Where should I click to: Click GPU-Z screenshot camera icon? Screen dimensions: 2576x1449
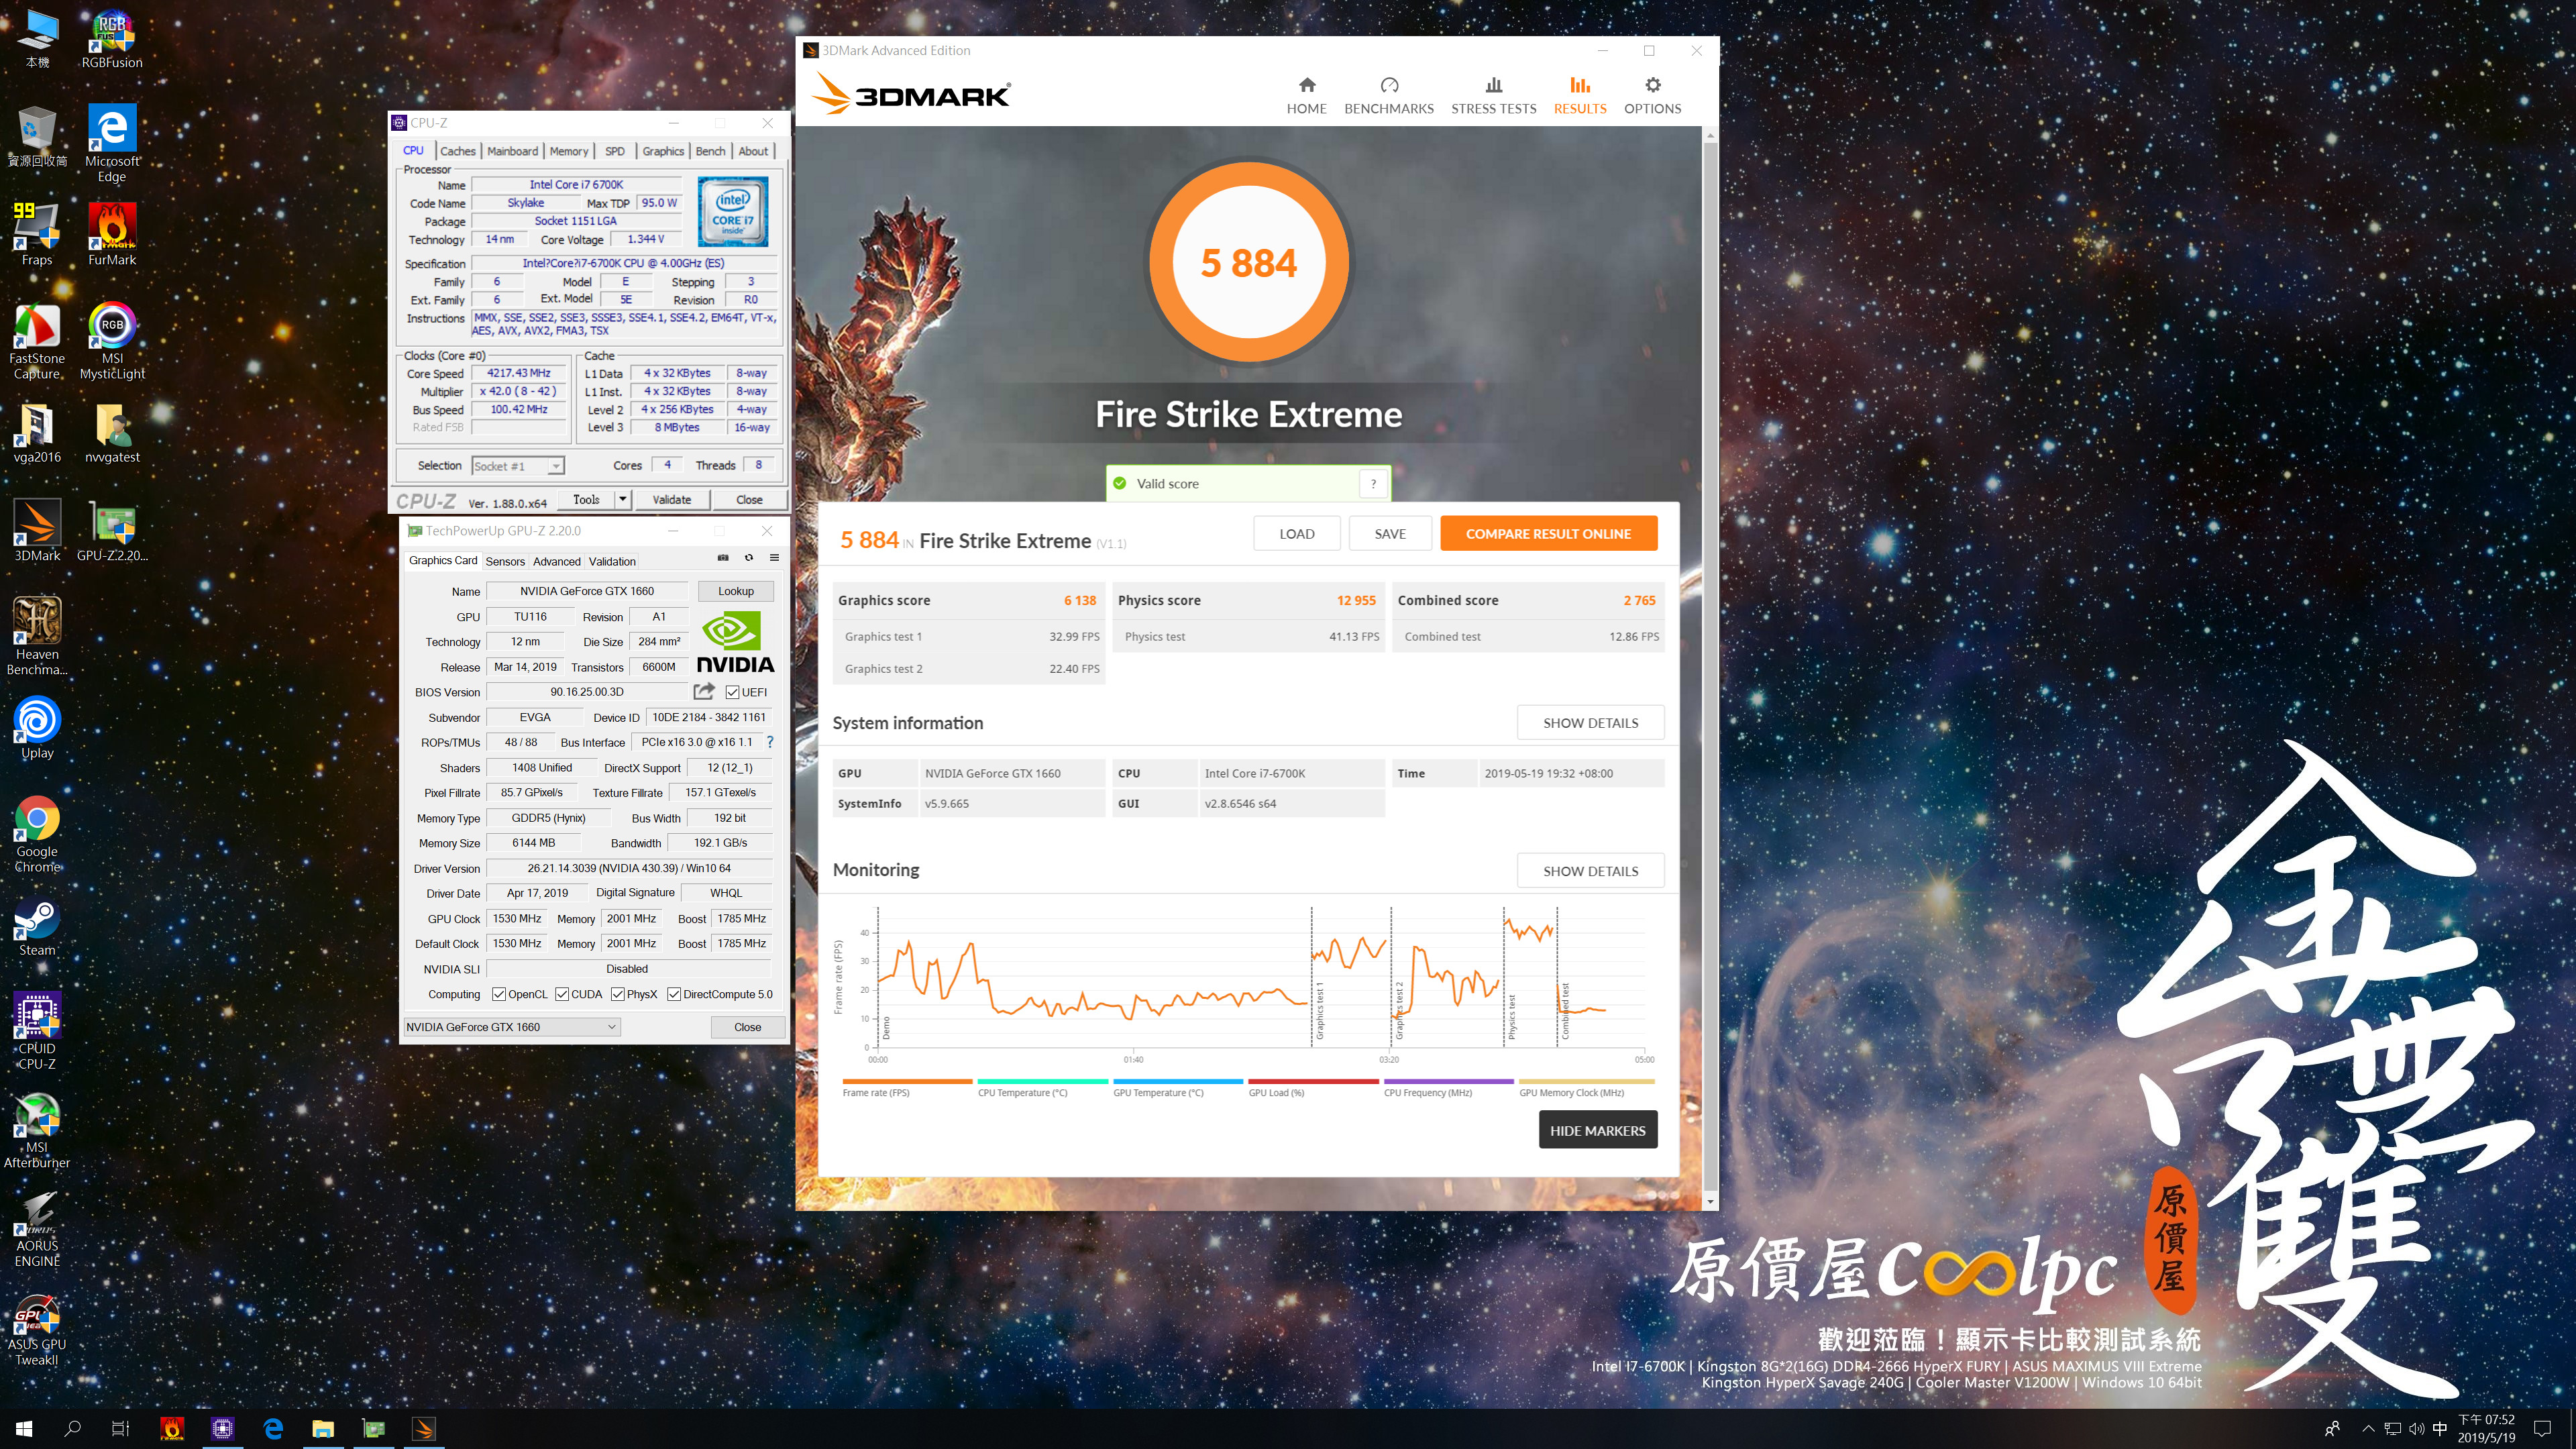723,558
